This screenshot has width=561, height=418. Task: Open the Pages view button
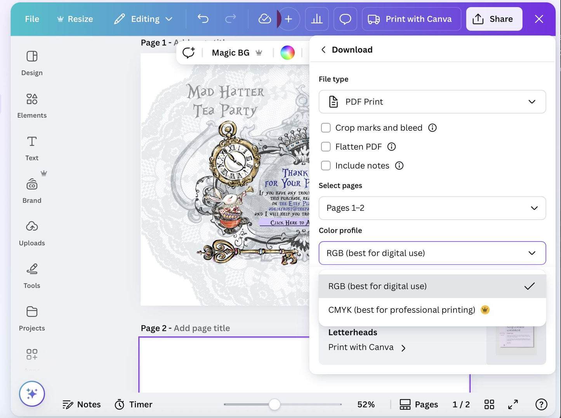(x=419, y=404)
